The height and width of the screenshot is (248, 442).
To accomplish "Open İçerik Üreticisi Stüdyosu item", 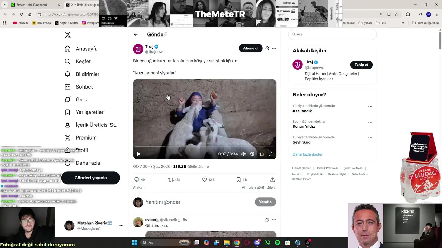I will pyautogui.click(x=92, y=125).
